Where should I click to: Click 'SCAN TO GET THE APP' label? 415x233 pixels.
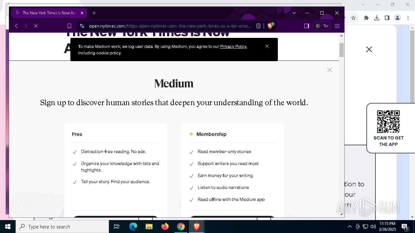[x=388, y=141]
